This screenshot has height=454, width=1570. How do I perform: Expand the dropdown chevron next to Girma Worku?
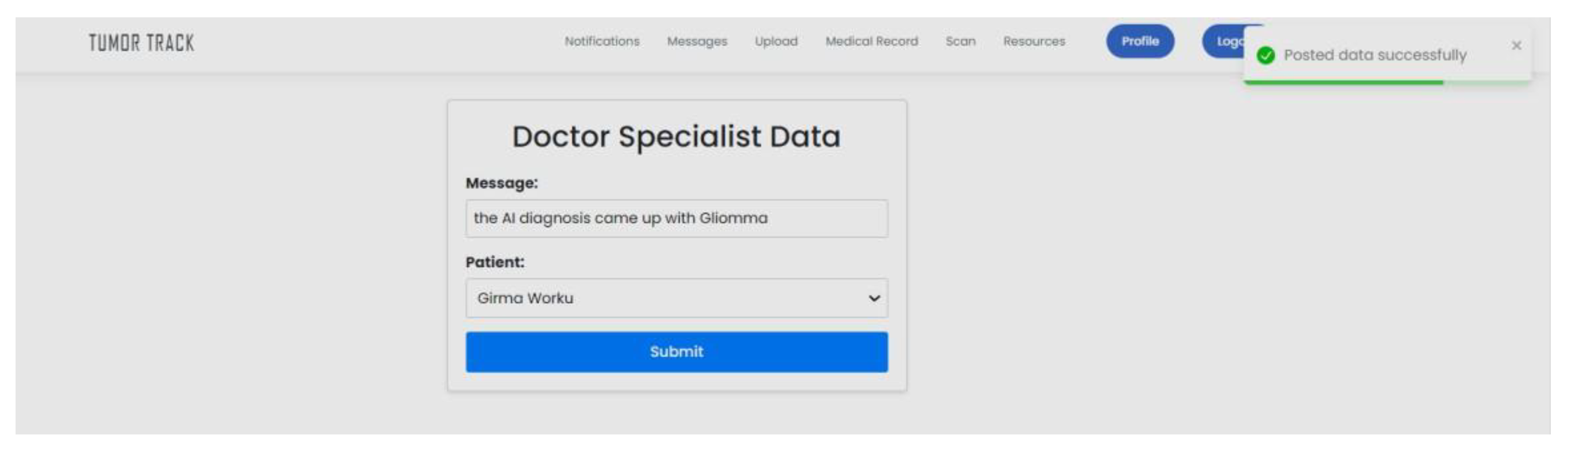tap(875, 298)
